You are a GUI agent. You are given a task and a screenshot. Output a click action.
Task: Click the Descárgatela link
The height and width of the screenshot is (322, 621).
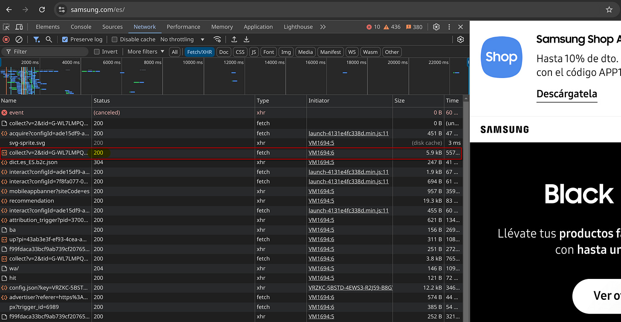point(566,94)
